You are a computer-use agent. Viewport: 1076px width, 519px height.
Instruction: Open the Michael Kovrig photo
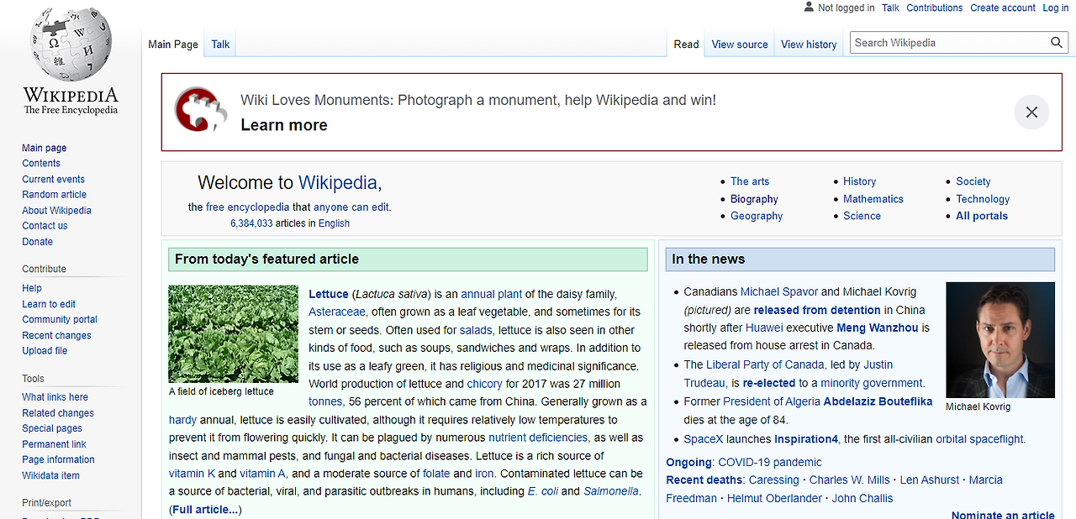[1000, 340]
